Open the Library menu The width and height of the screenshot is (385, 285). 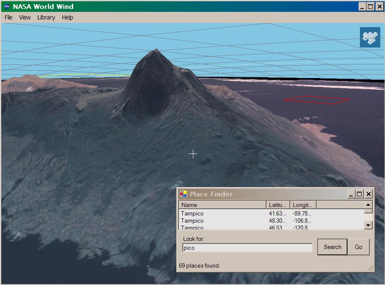(x=46, y=17)
